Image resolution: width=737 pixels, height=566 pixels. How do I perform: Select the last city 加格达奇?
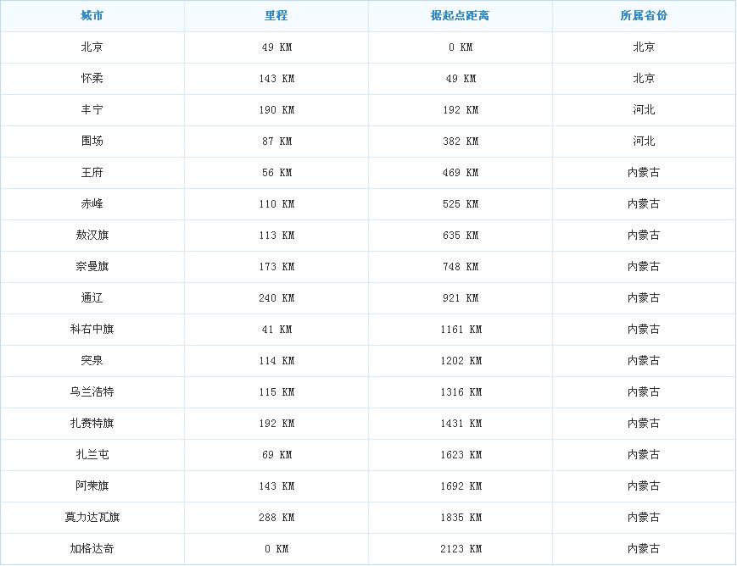coord(92,549)
